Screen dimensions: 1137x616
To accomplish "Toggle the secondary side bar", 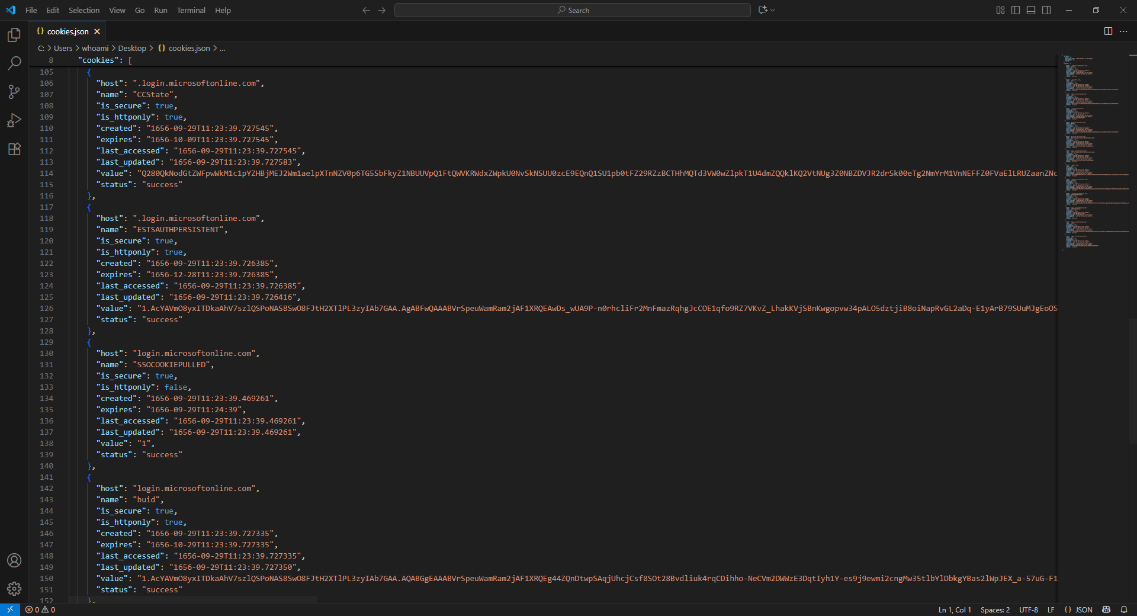I will pos(1046,10).
